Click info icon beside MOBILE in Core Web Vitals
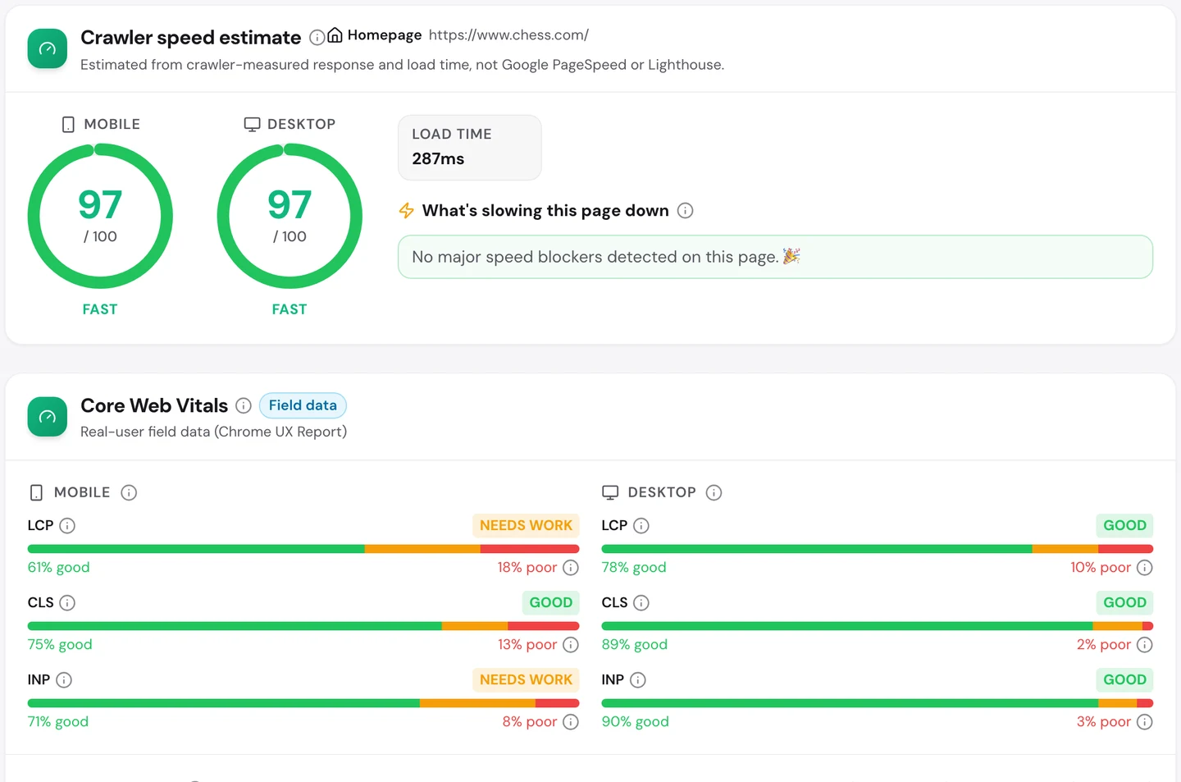 [x=129, y=492]
